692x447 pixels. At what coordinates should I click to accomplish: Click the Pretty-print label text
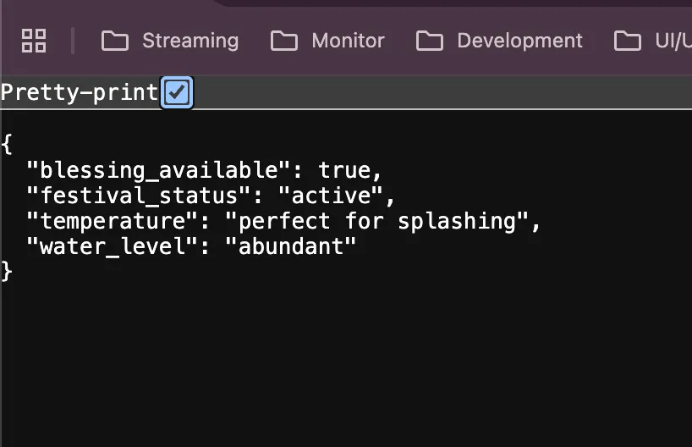tap(79, 92)
